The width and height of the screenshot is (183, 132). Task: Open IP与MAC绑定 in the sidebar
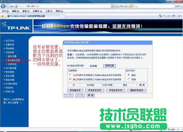(11, 84)
